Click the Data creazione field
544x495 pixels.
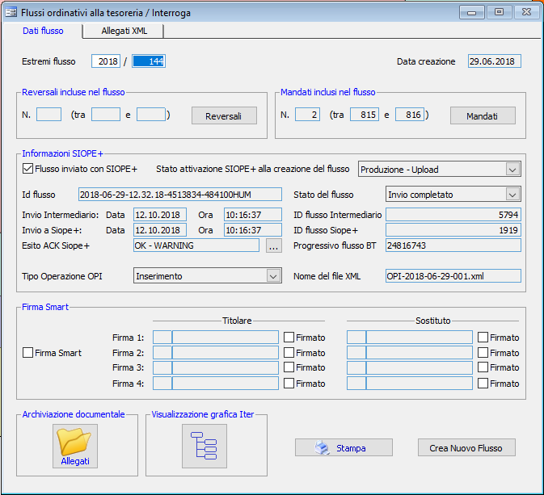[495, 61]
